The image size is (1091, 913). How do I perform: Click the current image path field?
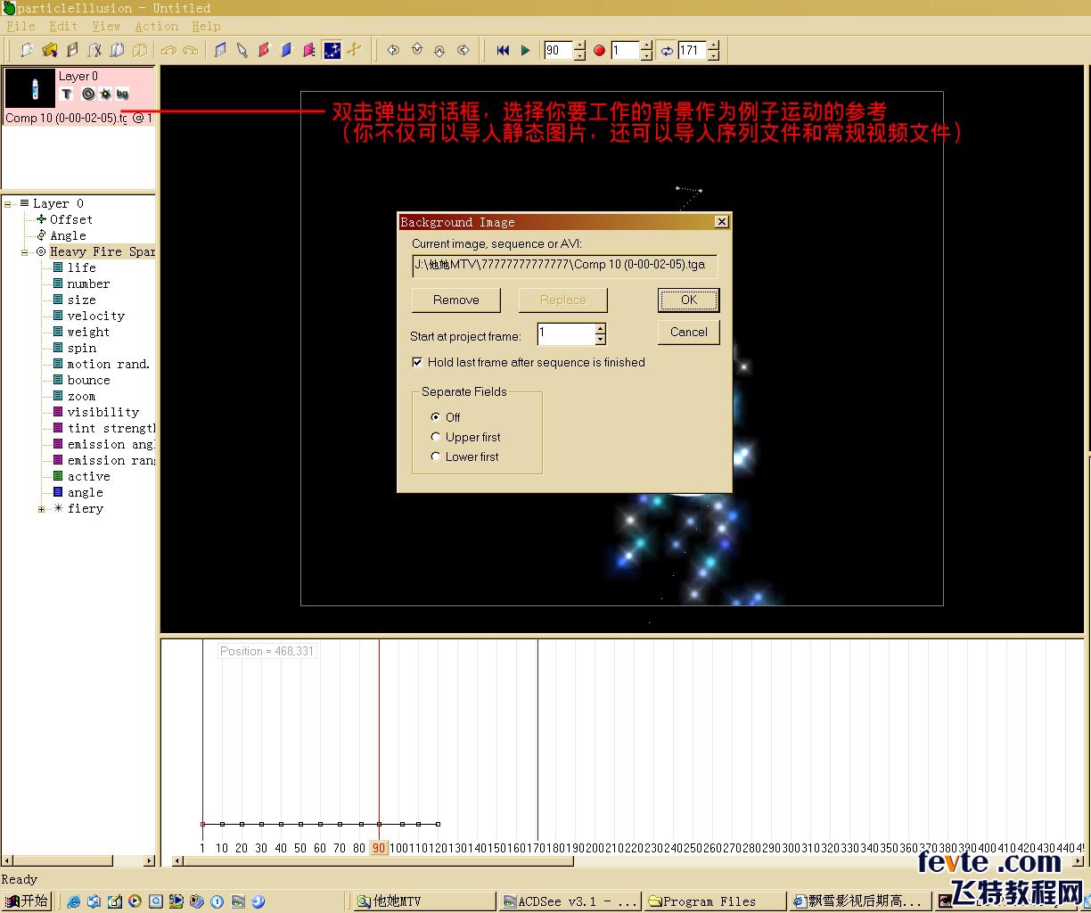pos(564,266)
